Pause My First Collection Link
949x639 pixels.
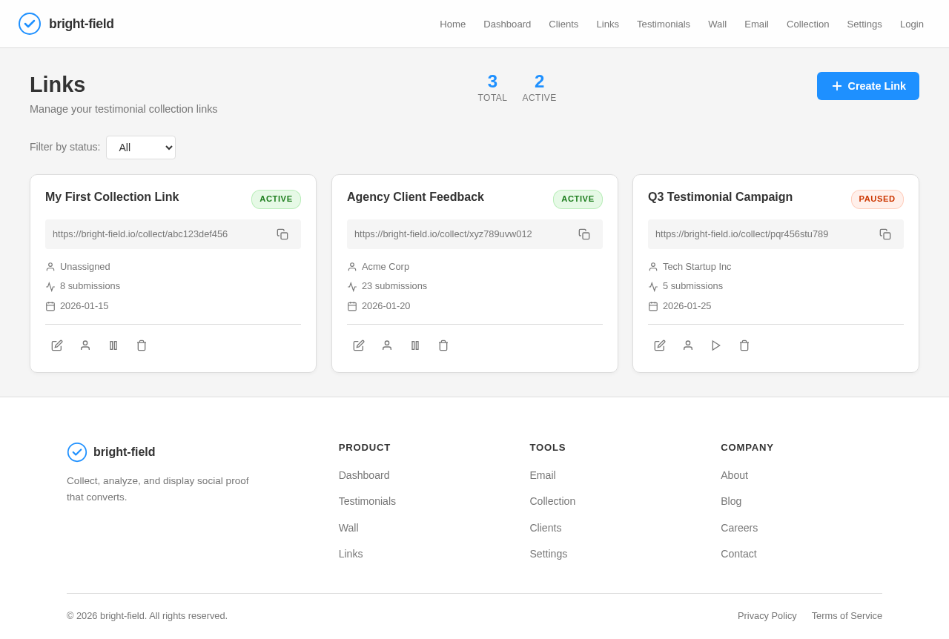(113, 345)
